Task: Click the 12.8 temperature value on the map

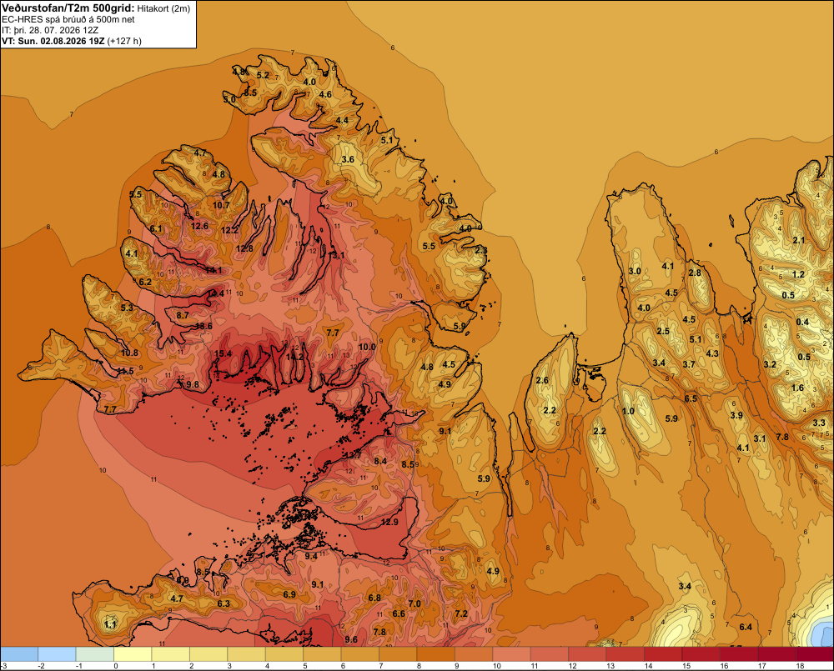Action: [244, 248]
